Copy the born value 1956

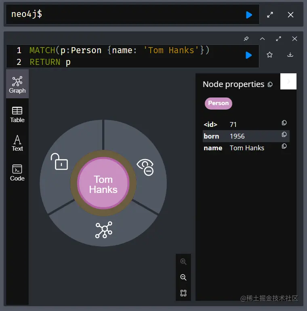[x=284, y=135]
